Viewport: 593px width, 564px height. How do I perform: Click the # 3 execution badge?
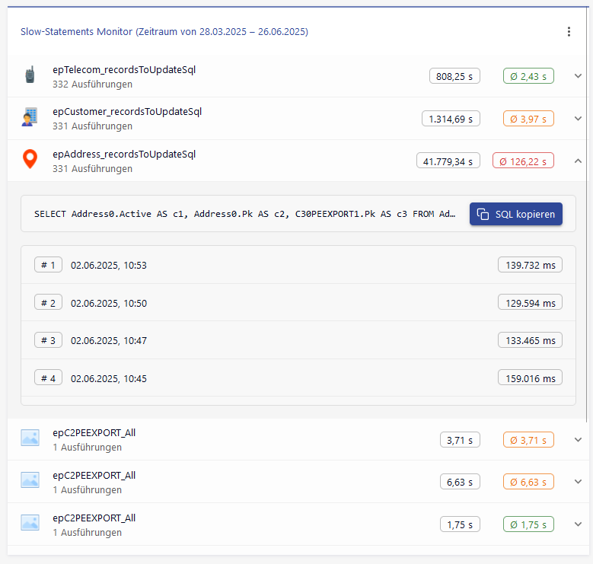tap(48, 340)
